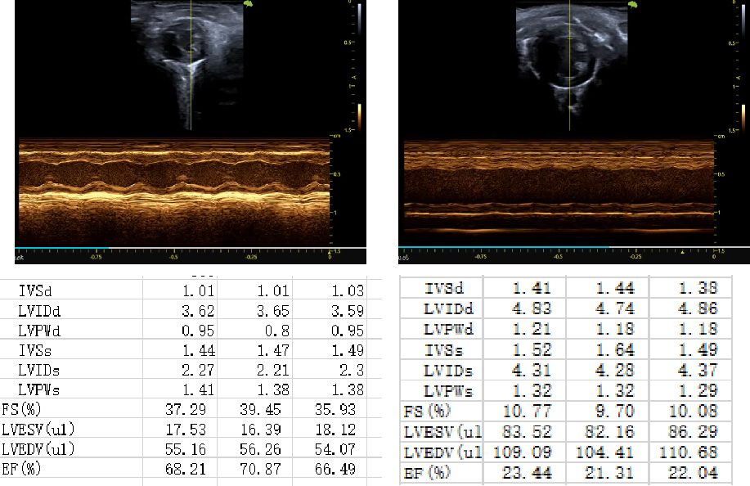Image resolution: width=750 pixels, height=486 pixels.
Task: Click the blue timeline bar under right M-mode
Action: click(503, 248)
